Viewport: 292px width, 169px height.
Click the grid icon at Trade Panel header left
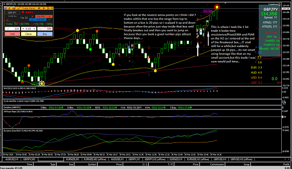(5, 8)
